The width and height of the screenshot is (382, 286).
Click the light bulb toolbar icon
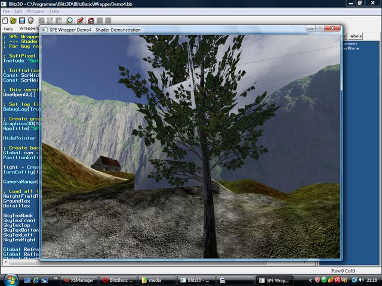tap(30, 20)
